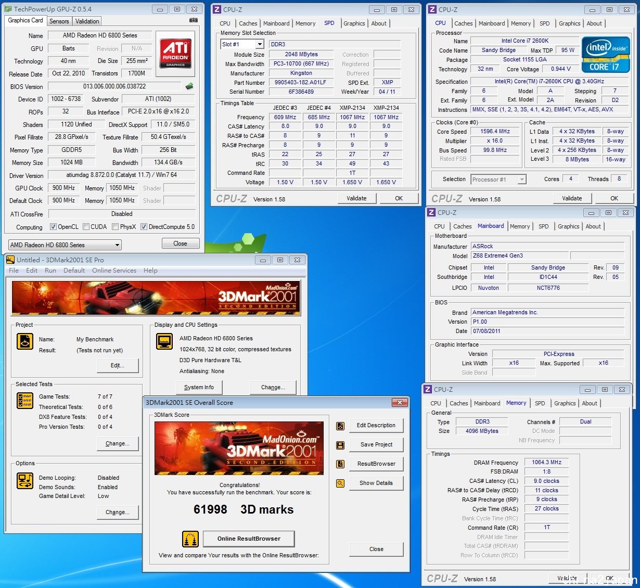Click Close in the Overall Score dialog
The height and width of the screenshot is (588, 640).
click(x=376, y=549)
